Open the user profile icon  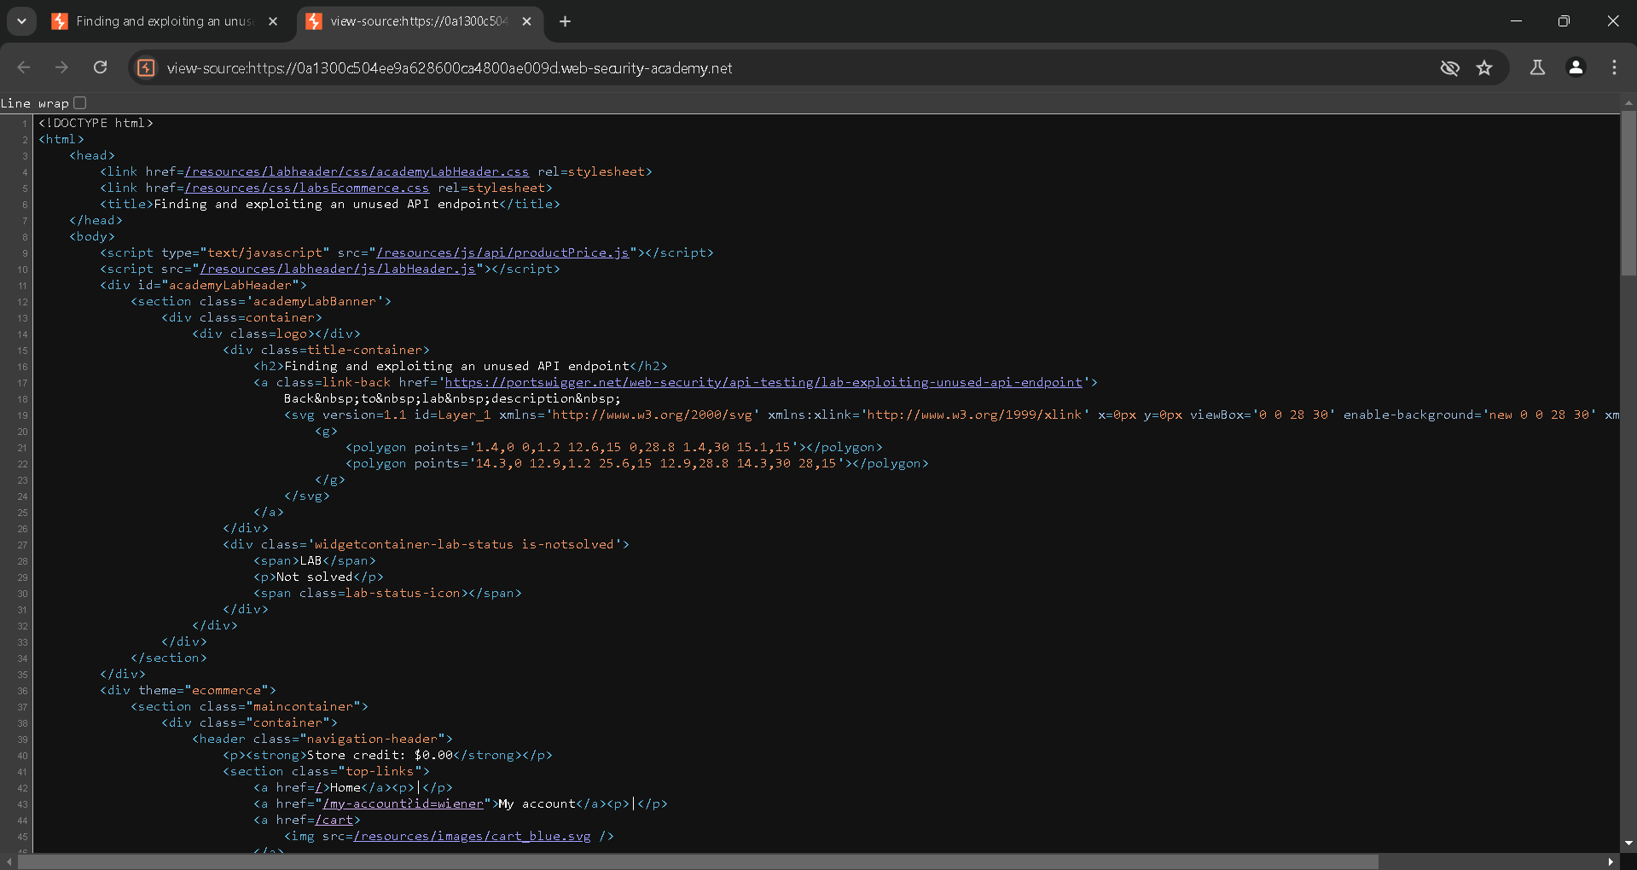tap(1576, 67)
